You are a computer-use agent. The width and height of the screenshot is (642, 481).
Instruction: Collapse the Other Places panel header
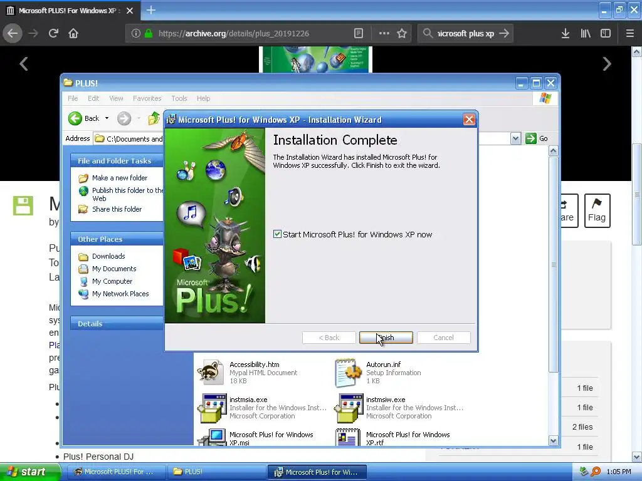pyautogui.click(x=117, y=239)
